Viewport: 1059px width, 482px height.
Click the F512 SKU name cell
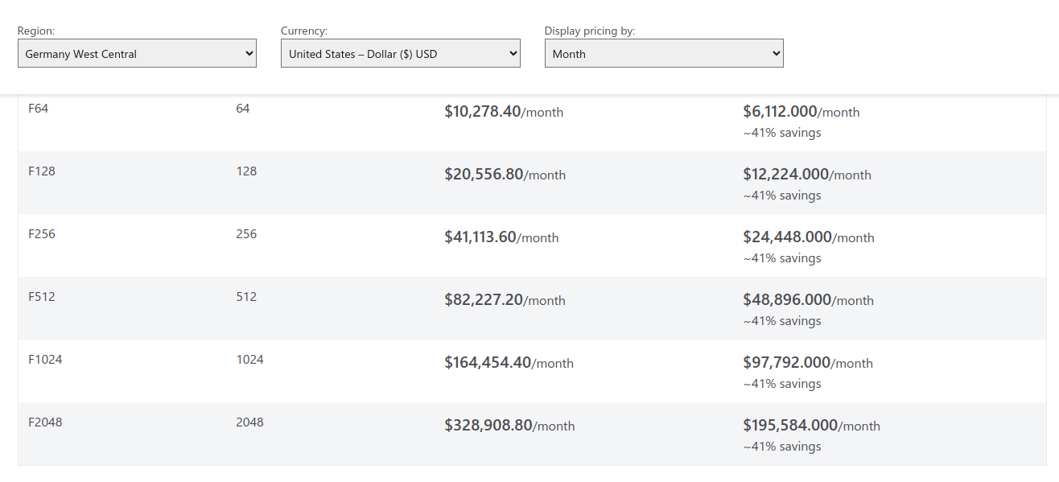[x=42, y=297]
